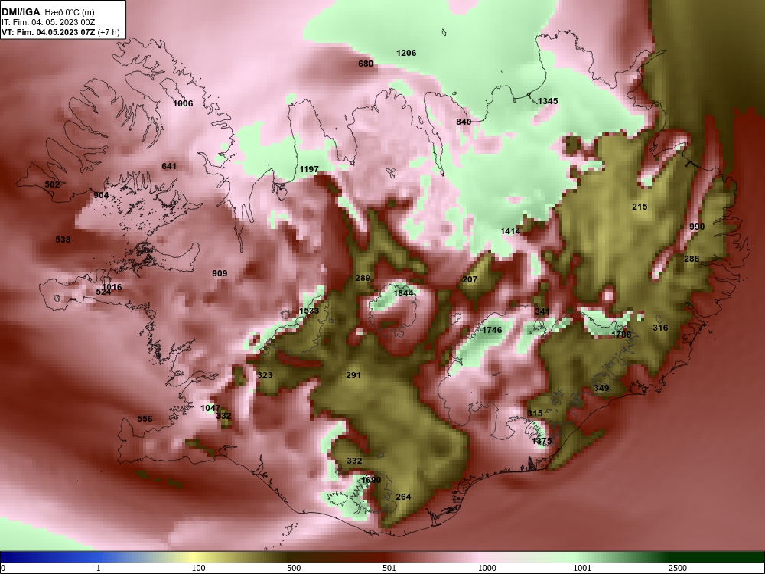Click the 1345 height label
Viewport: 765px width, 574px height.
pos(548,101)
